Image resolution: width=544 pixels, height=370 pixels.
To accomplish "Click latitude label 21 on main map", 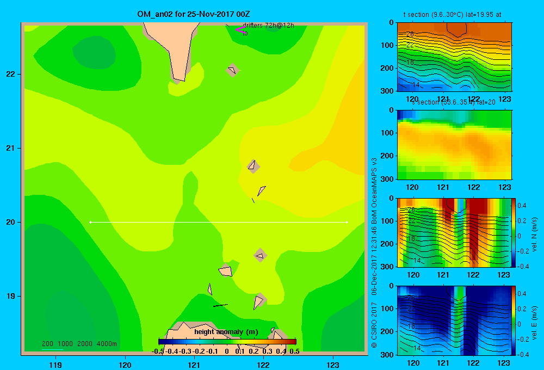I will (11, 148).
